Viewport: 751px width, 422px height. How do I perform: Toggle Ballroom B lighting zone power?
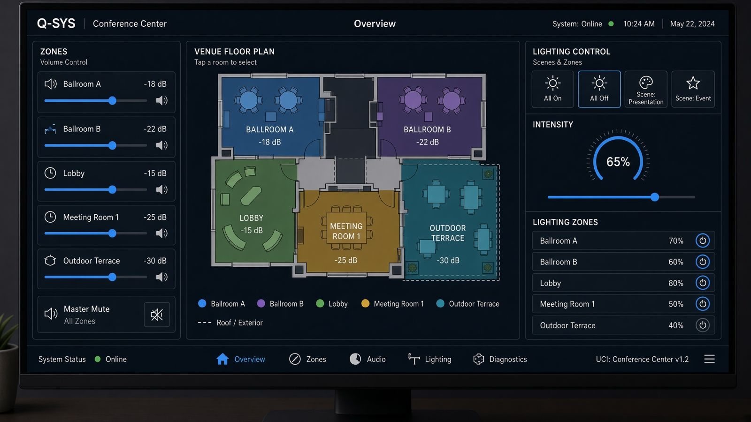pyautogui.click(x=703, y=262)
